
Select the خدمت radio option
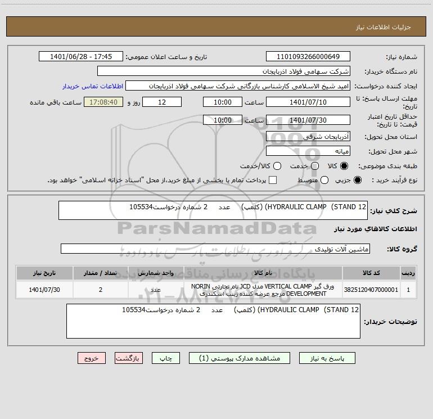pos(315,166)
